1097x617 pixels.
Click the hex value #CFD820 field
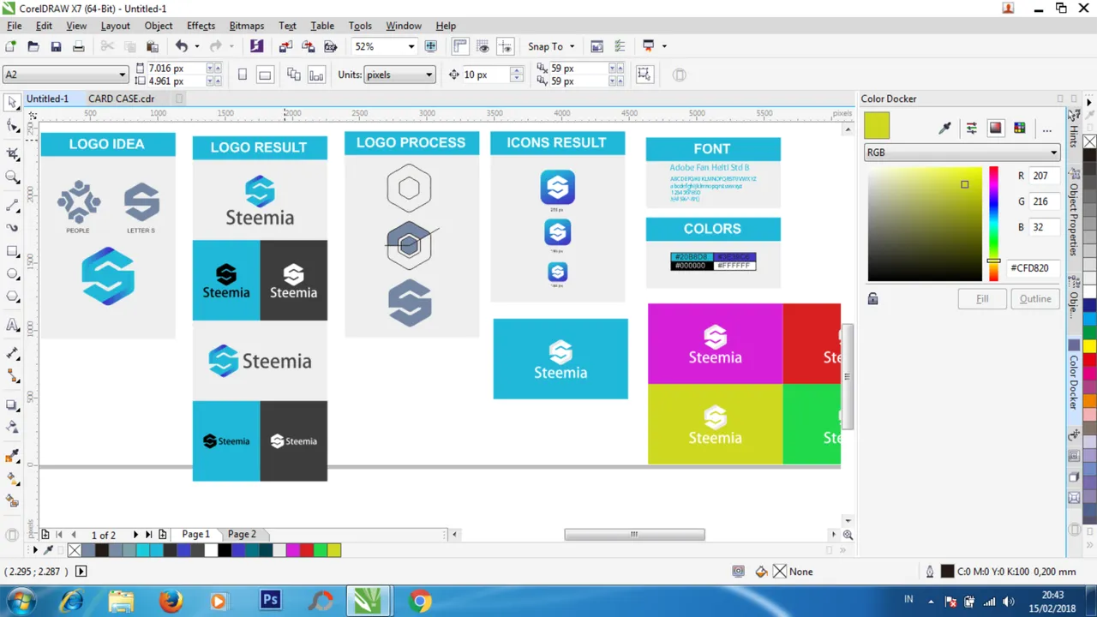point(1032,268)
